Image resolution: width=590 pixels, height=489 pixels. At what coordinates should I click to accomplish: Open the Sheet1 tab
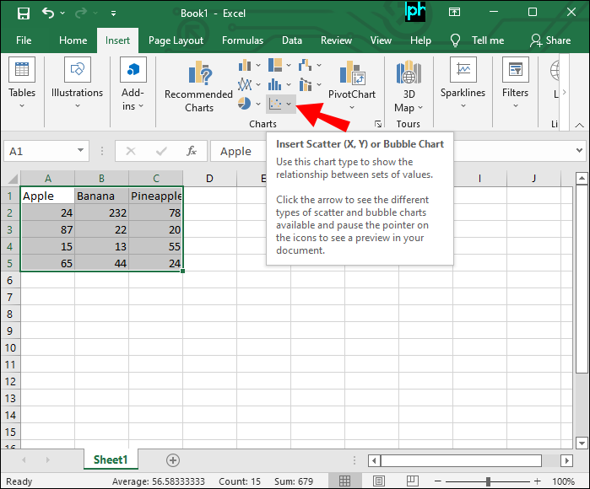point(111,459)
